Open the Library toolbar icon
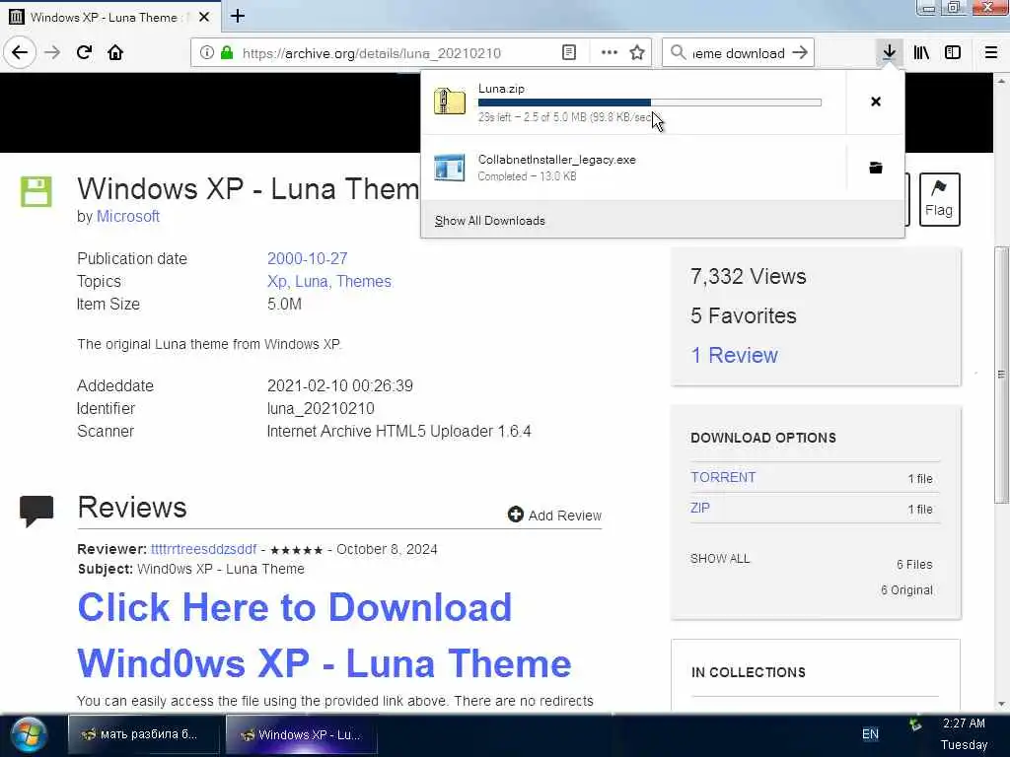 pos(921,53)
